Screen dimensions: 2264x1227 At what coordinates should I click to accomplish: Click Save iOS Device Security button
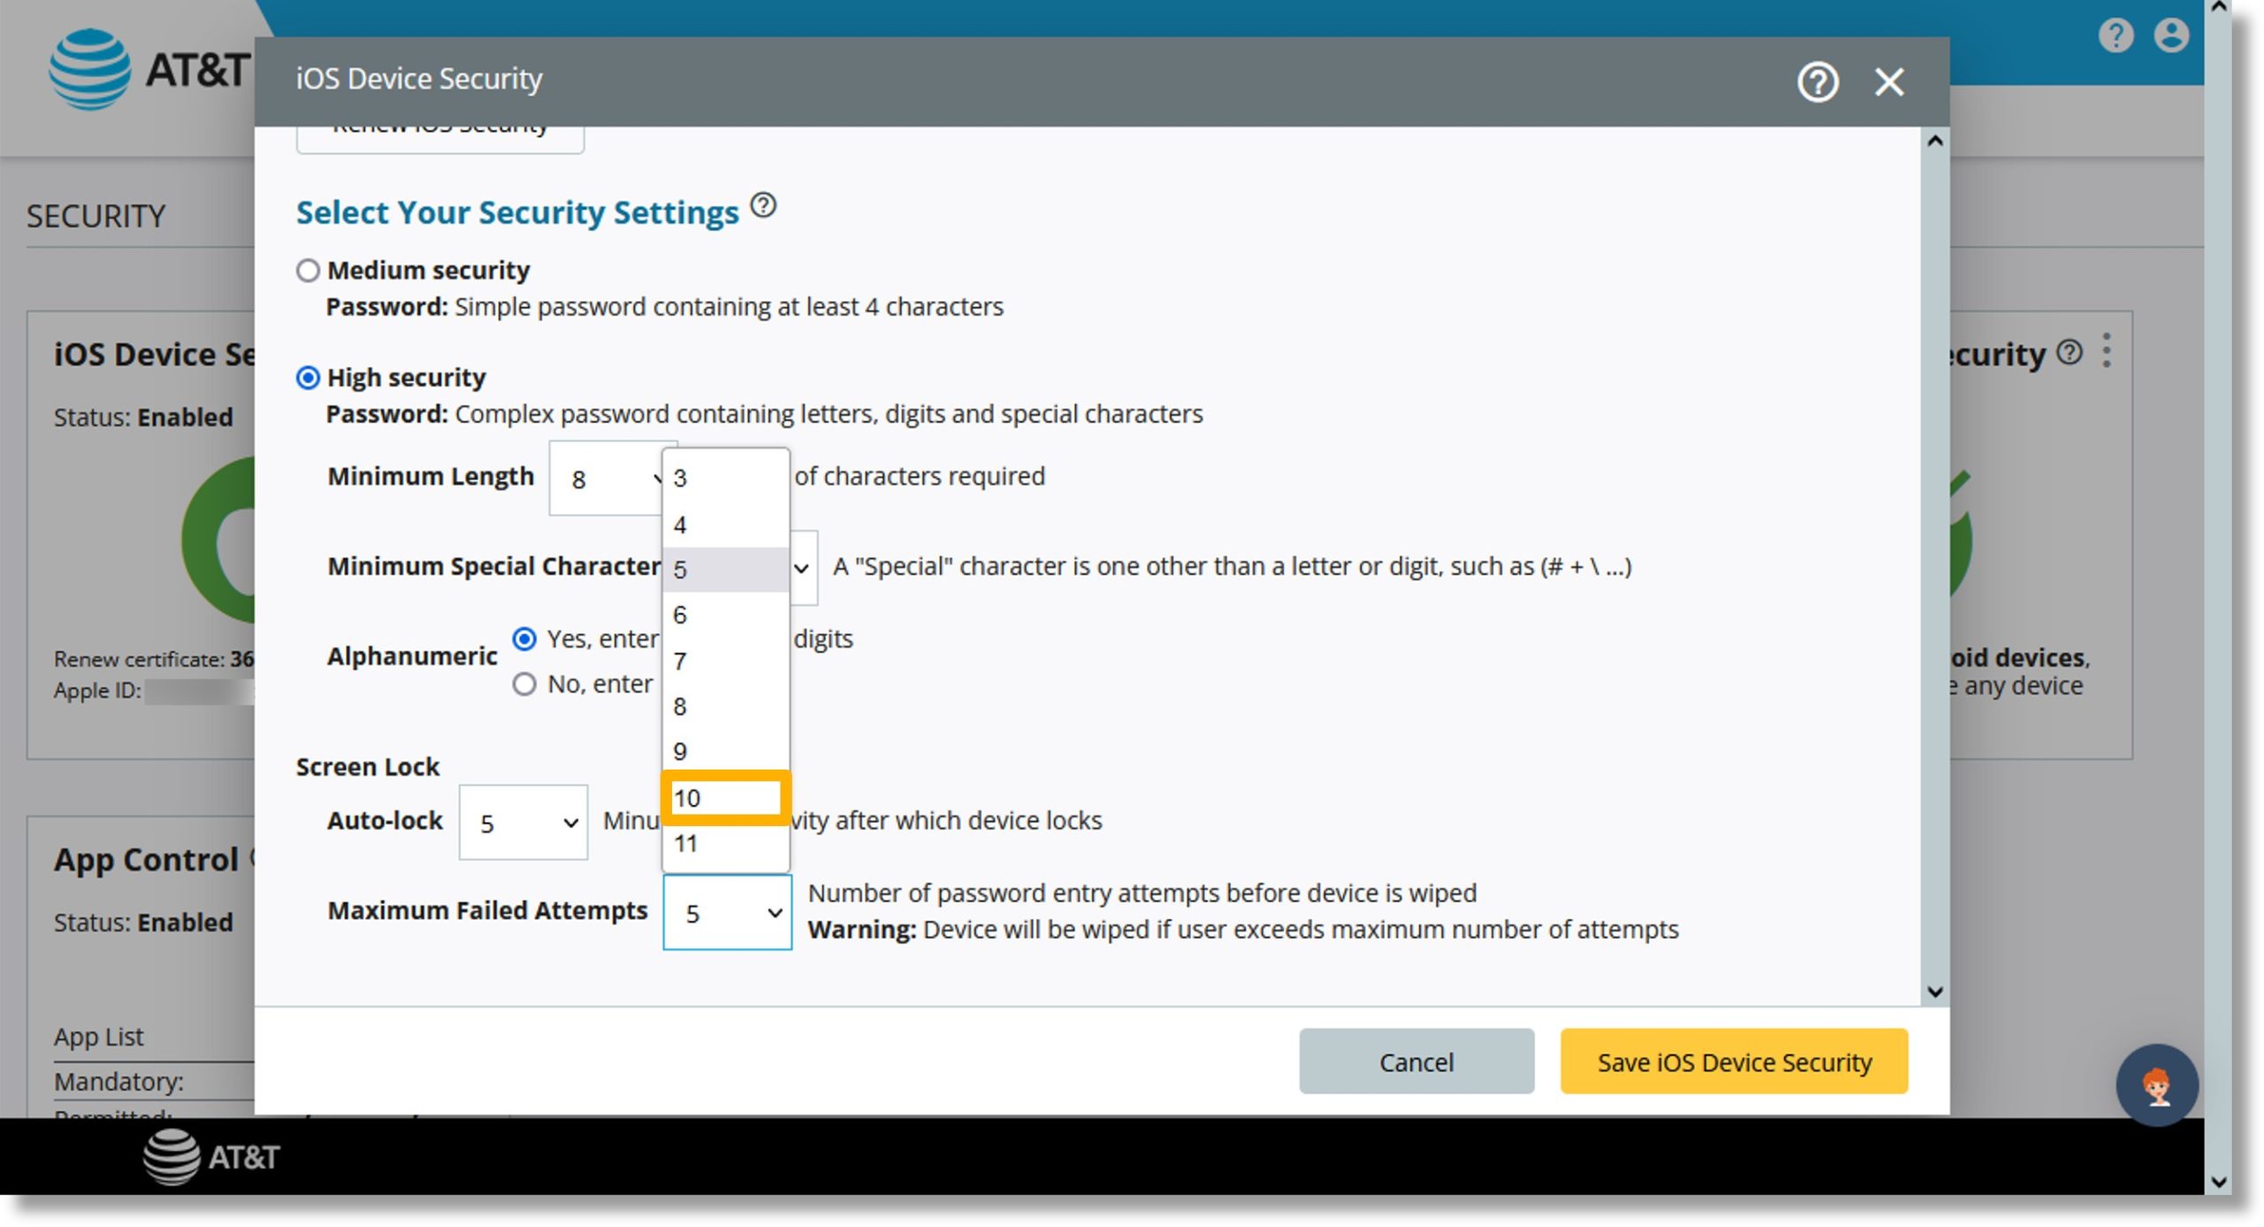tap(1733, 1061)
